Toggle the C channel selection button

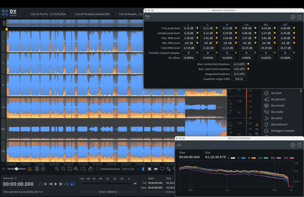[3, 63]
